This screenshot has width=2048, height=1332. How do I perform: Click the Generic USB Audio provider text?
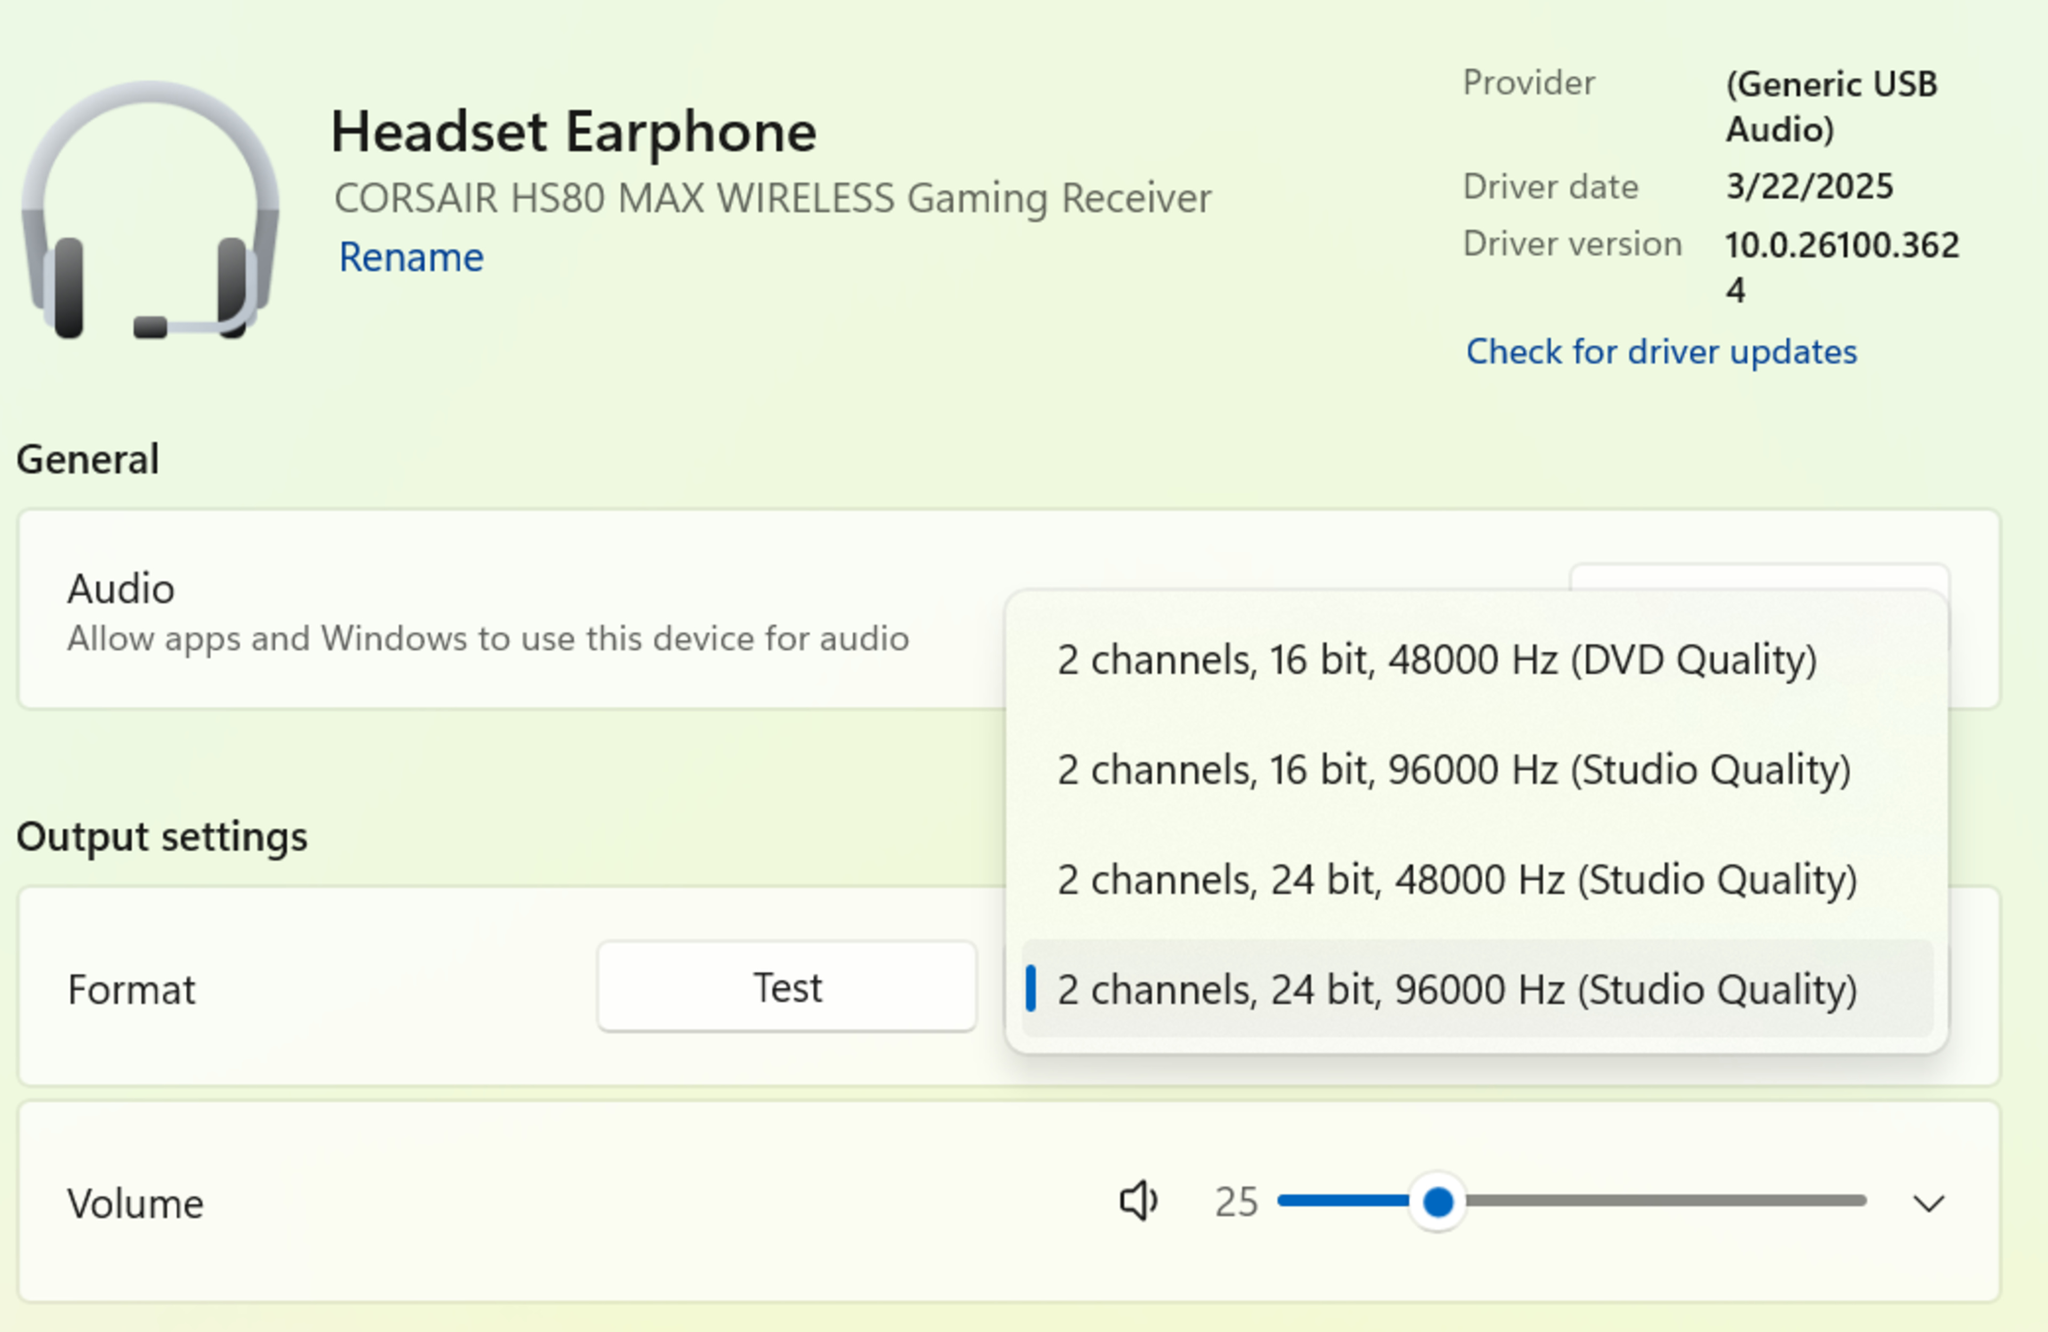pos(1830,107)
